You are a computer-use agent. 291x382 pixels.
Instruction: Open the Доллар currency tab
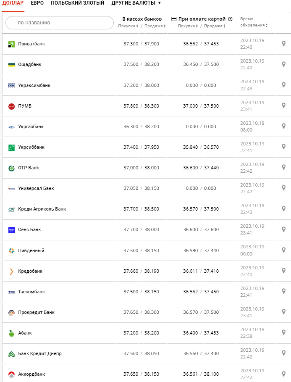(x=13, y=3)
